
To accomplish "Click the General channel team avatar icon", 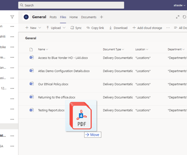I will [x=26, y=17].
